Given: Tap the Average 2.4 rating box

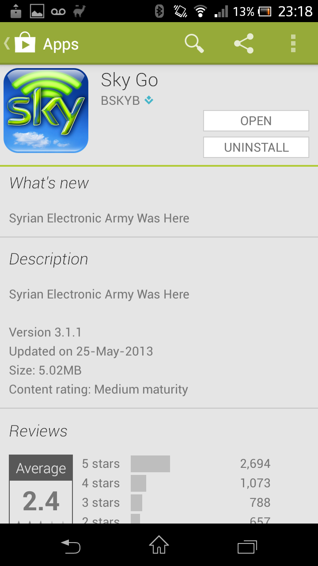Looking at the screenshot, I should (x=41, y=489).
